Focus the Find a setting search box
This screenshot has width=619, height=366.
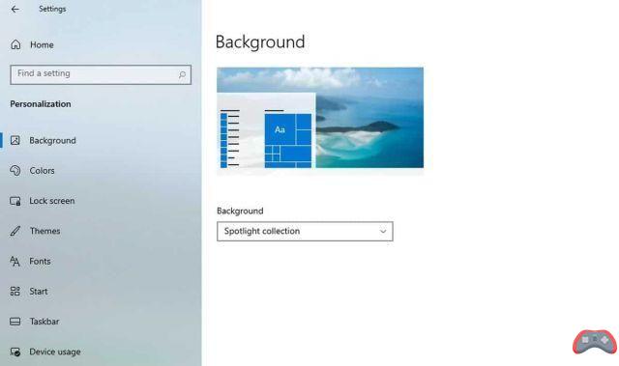click(101, 74)
